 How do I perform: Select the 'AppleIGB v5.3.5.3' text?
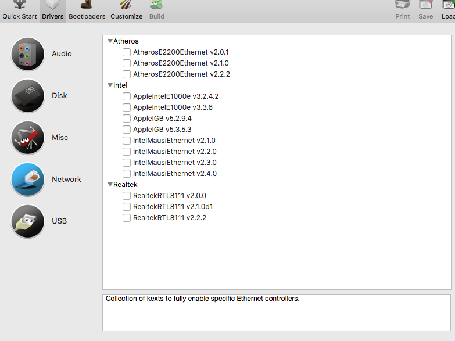[x=162, y=130]
